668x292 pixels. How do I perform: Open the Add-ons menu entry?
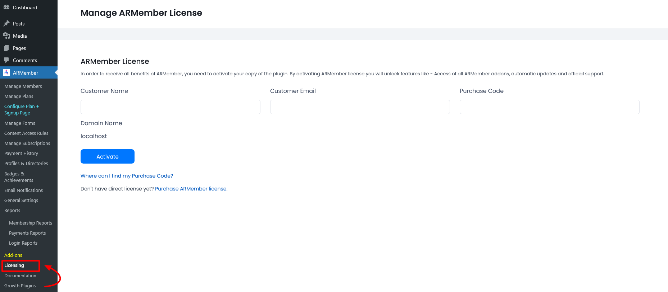click(x=13, y=255)
